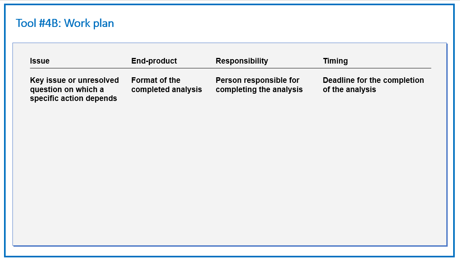Viewport: 460px width, 259px height.
Task: Click the "End-product" column header
Action: coord(154,61)
